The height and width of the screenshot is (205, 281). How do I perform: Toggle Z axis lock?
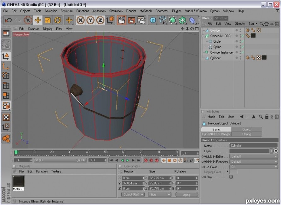pyautogui.click(x=100, y=20)
